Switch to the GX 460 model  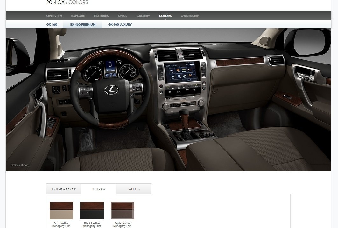point(52,24)
